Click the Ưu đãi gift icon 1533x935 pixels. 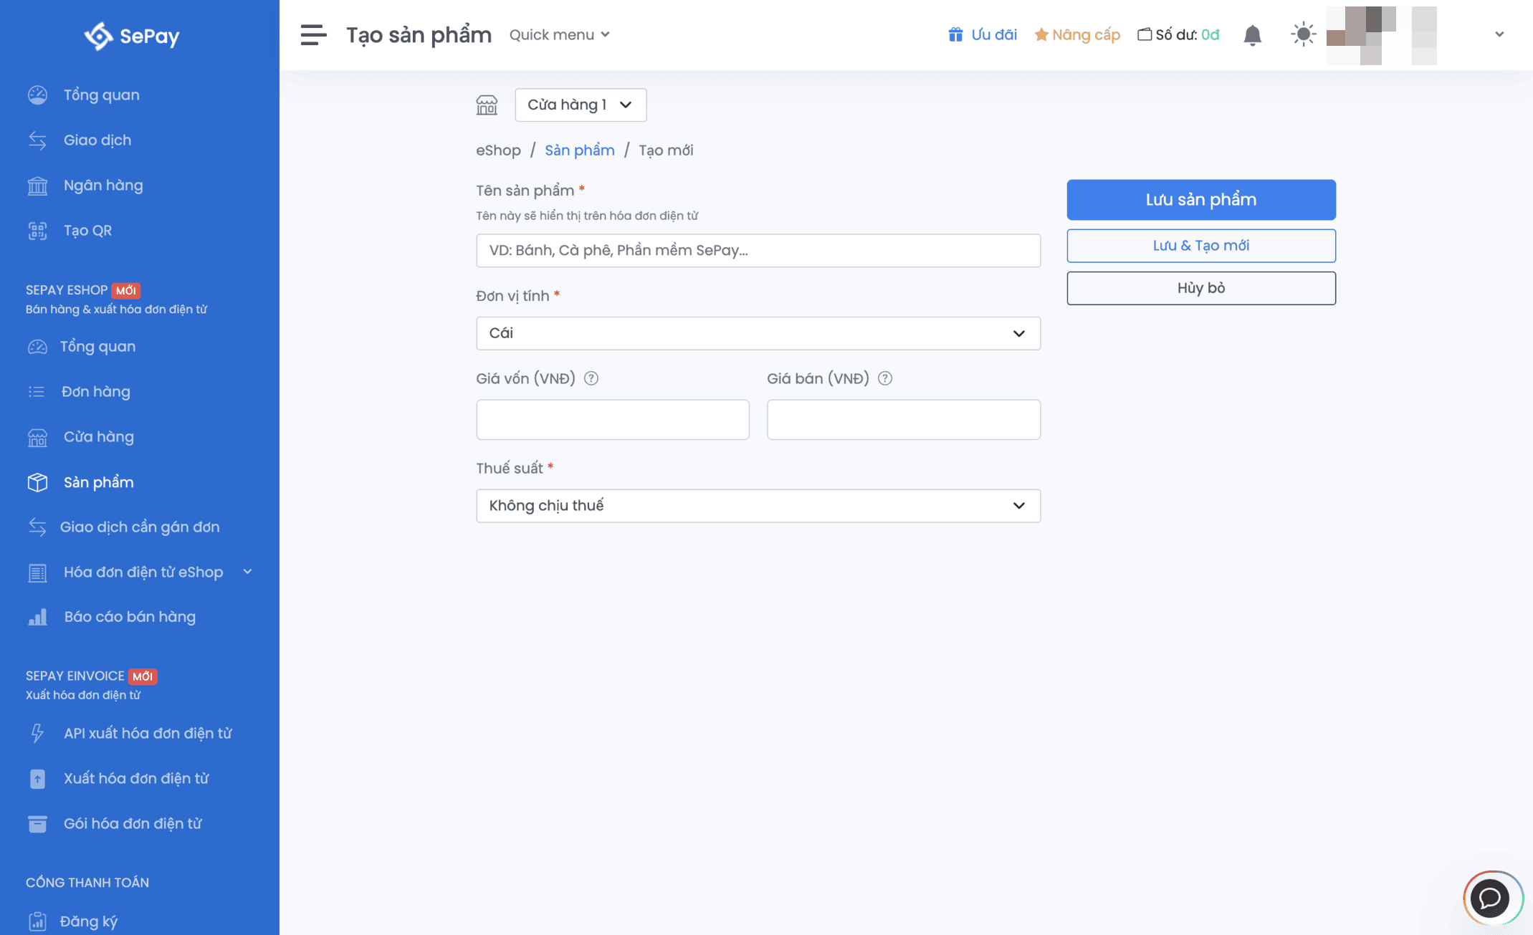tap(955, 34)
